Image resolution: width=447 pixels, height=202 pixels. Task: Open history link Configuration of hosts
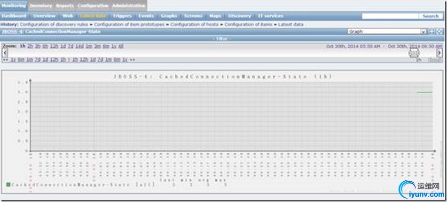pos(195,24)
